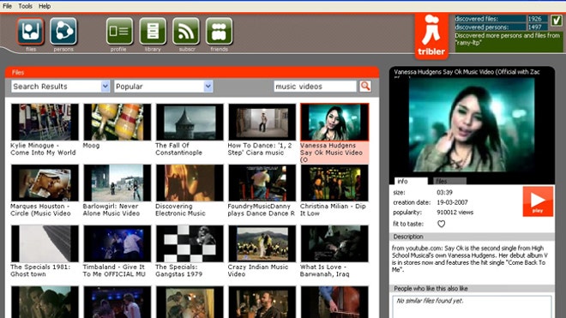The image size is (566, 318).
Task: Open the Tools menu
Action: (25, 6)
